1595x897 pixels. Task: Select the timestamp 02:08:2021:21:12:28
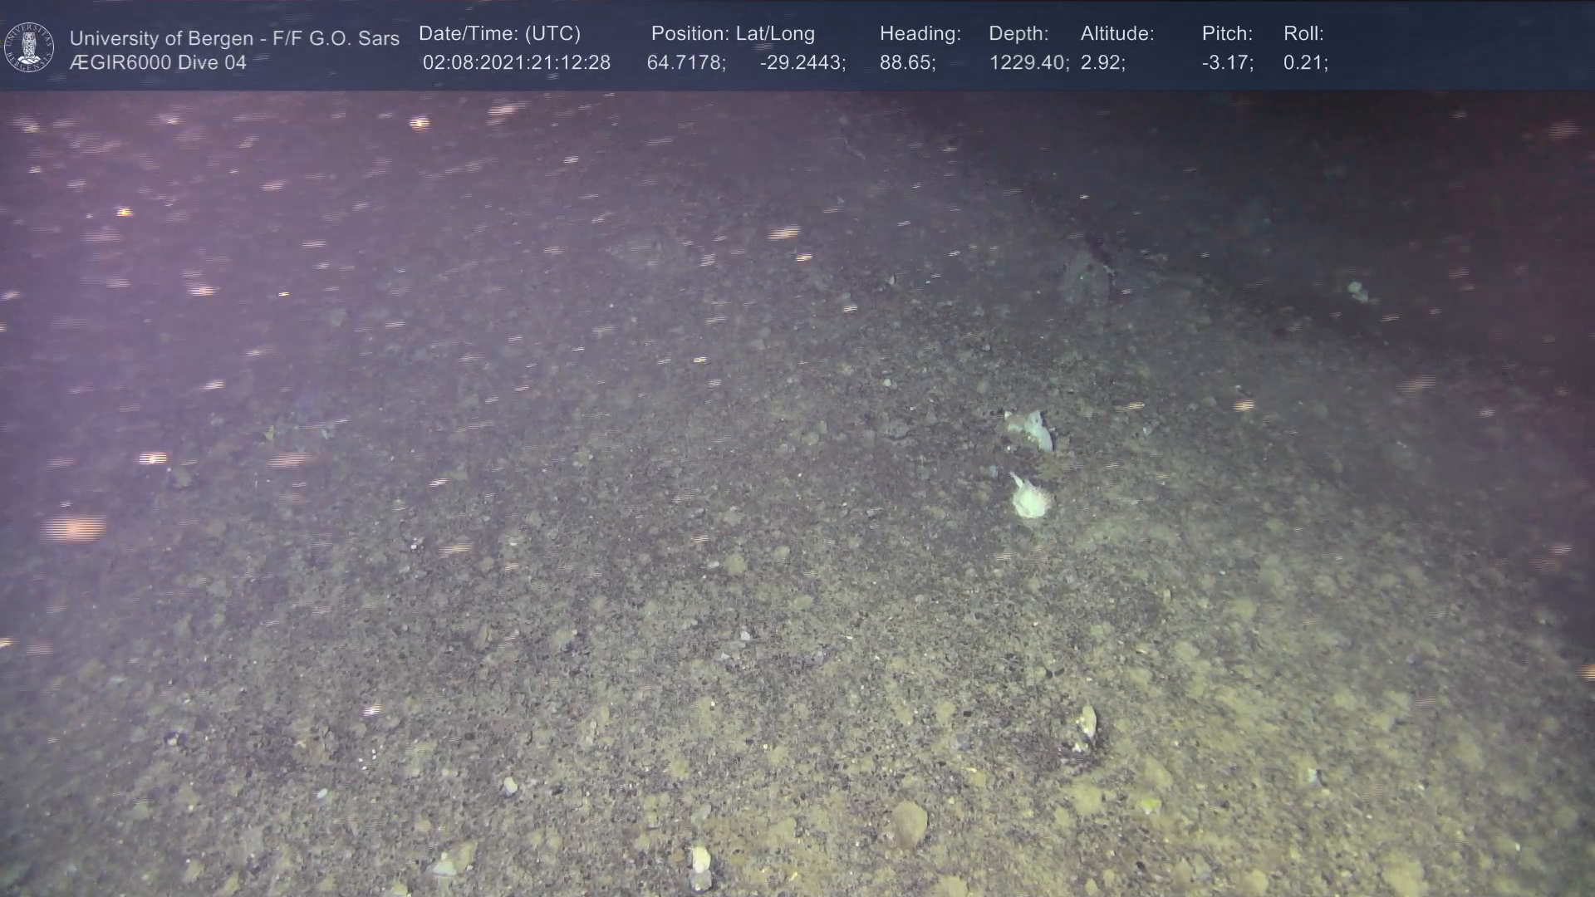pyautogui.click(x=516, y=63)
